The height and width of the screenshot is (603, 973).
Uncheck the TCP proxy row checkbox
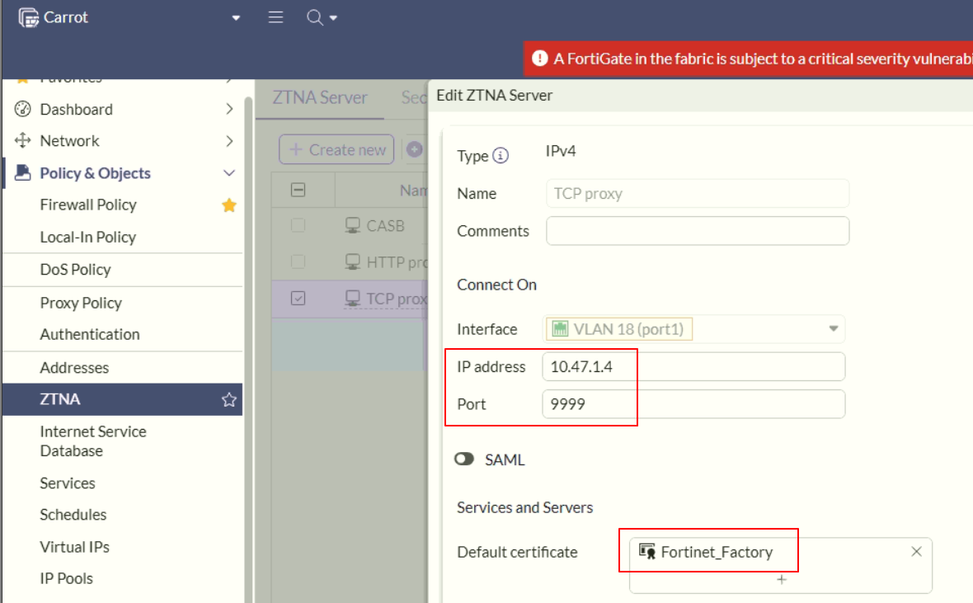click(x=298, y=299)
